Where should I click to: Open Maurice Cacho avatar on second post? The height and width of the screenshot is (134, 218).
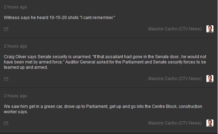tap(210, 79)
